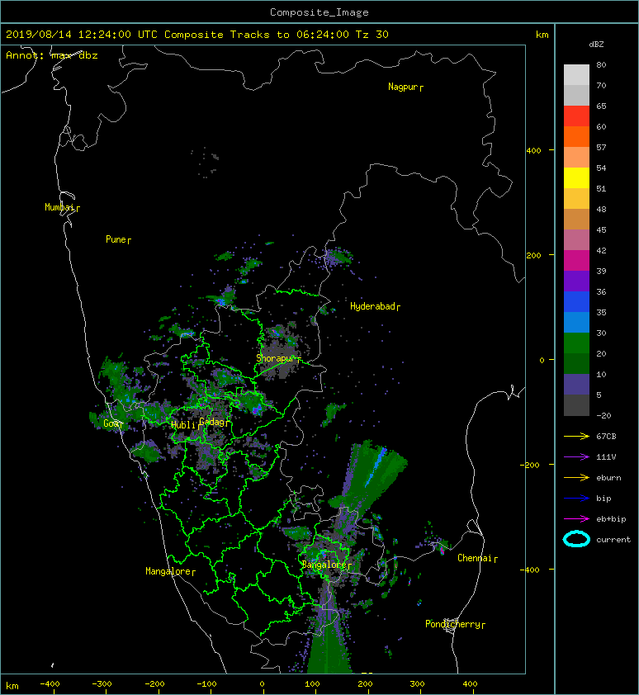The height and width of the screenshot is (695, 639).
Task: Click the magenta eb+bip arrow icon
Action: point(576,518)
